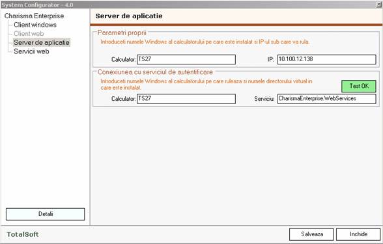Open the Servicii web tree item
The width and height of the screenshot is (383, 244).
click(31, 51)
